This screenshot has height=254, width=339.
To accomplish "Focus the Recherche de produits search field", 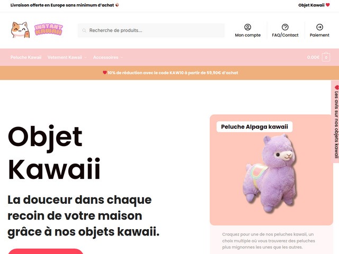I will 151,31.
